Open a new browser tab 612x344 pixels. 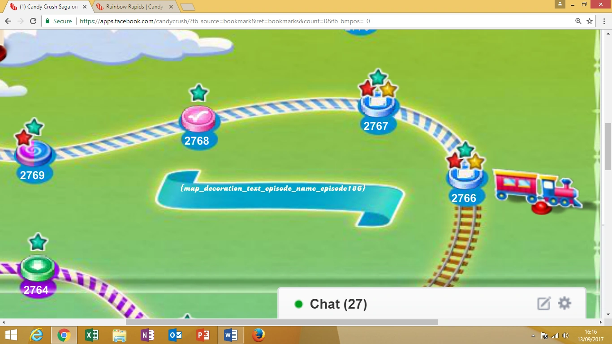[187, 7]
